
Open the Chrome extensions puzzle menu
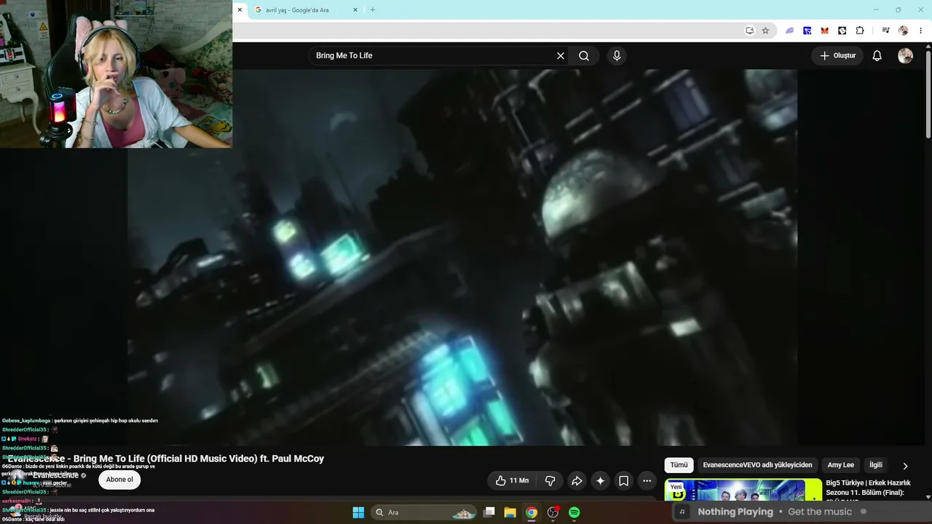tap(860, 31)
